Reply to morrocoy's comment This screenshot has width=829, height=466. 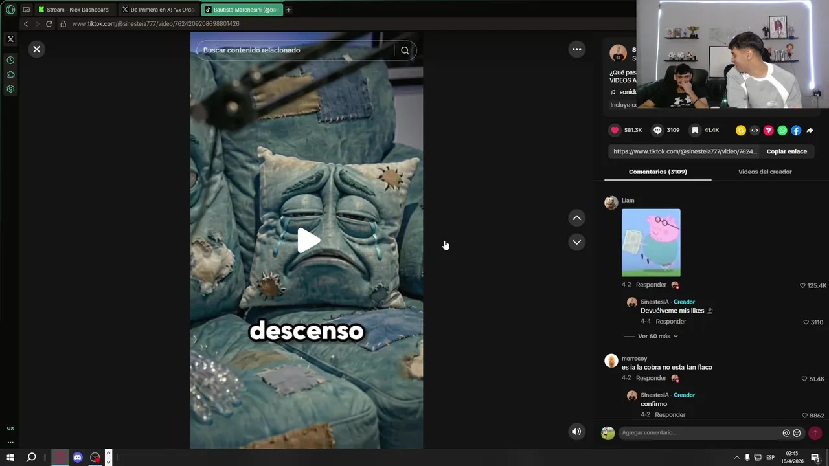pyautogui.click(x=651, y=378)
